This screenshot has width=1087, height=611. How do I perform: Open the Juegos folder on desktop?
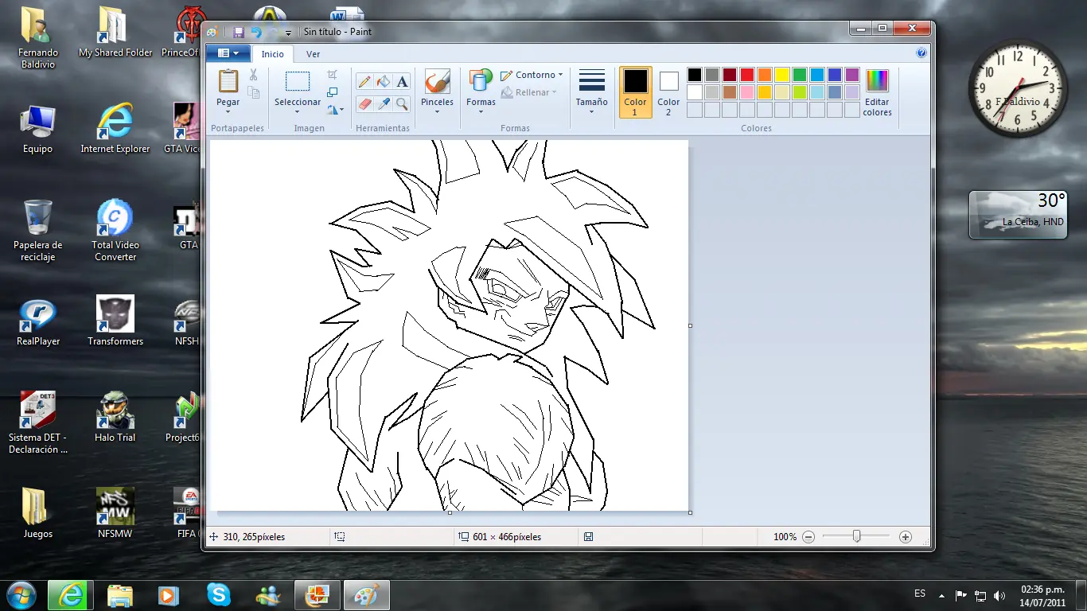click(x=37, y=513)
